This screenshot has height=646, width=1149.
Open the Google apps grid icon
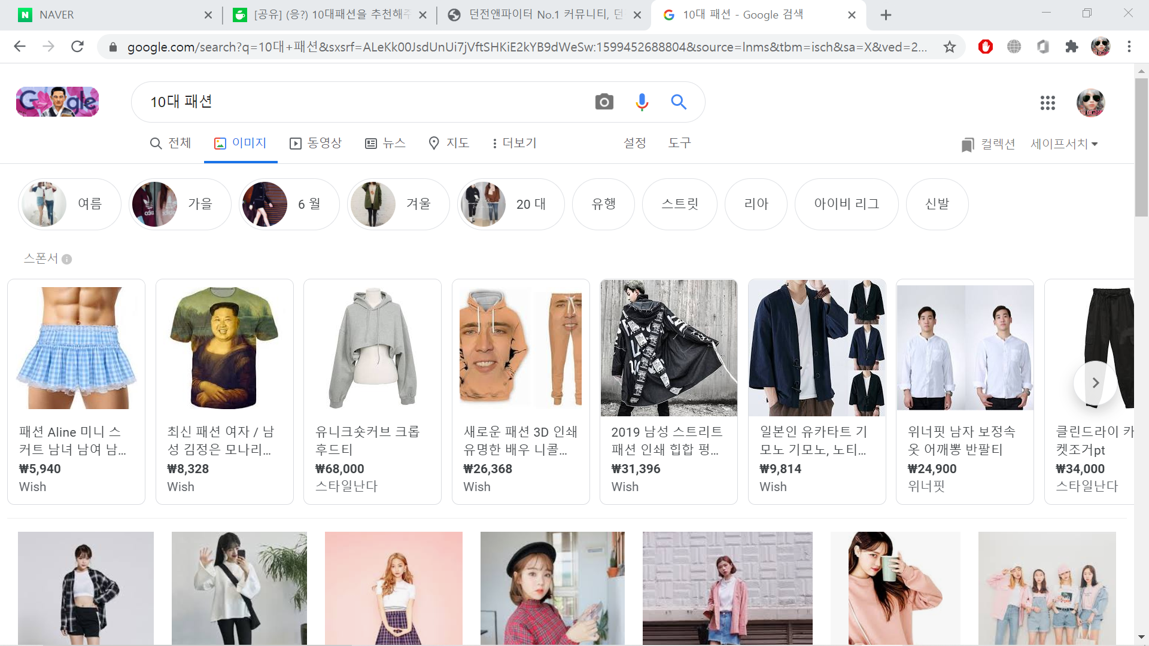1047,103
